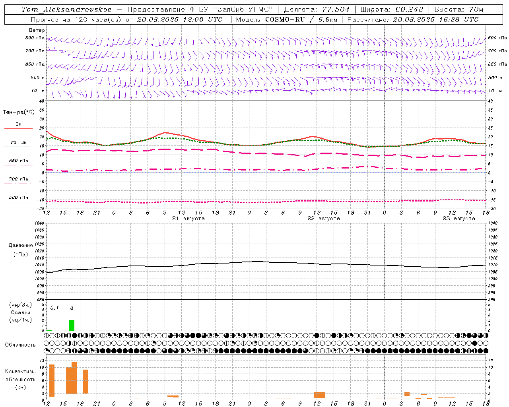Click the Давление panel label
This screenshot has height=407, width=509.
coord(20,246)
